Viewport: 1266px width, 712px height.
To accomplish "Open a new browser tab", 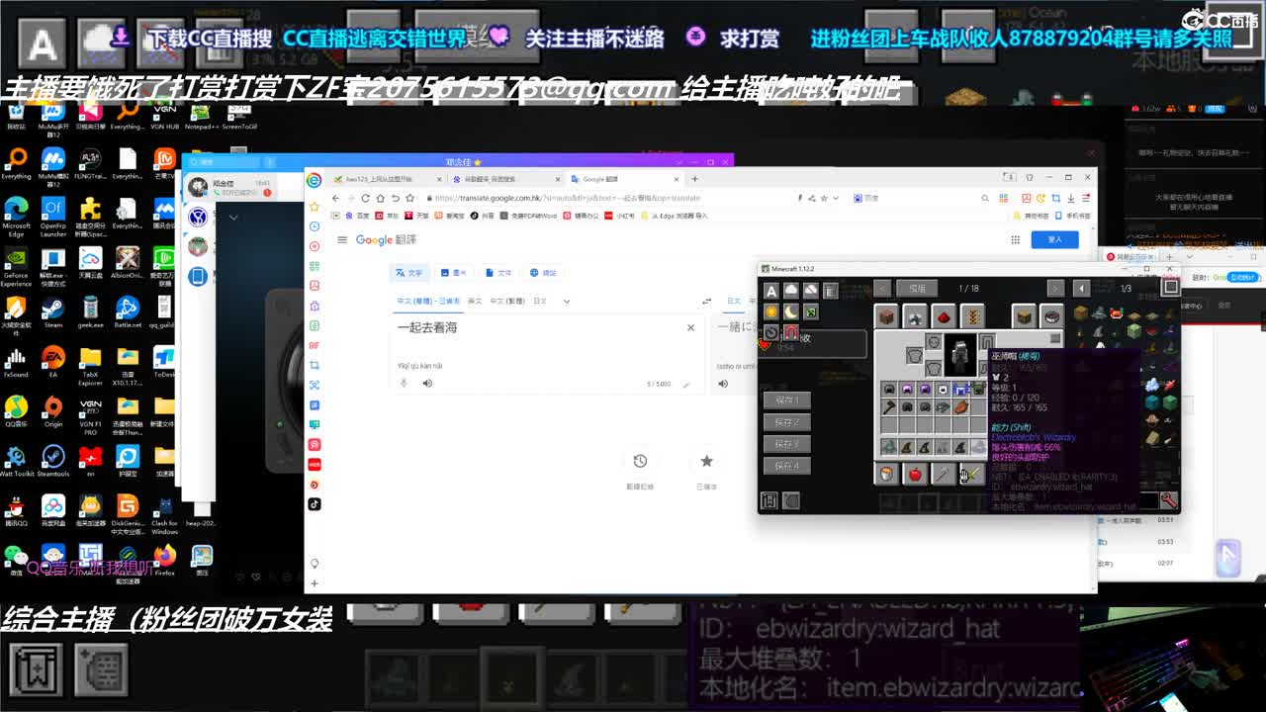I will coord(694,179).
